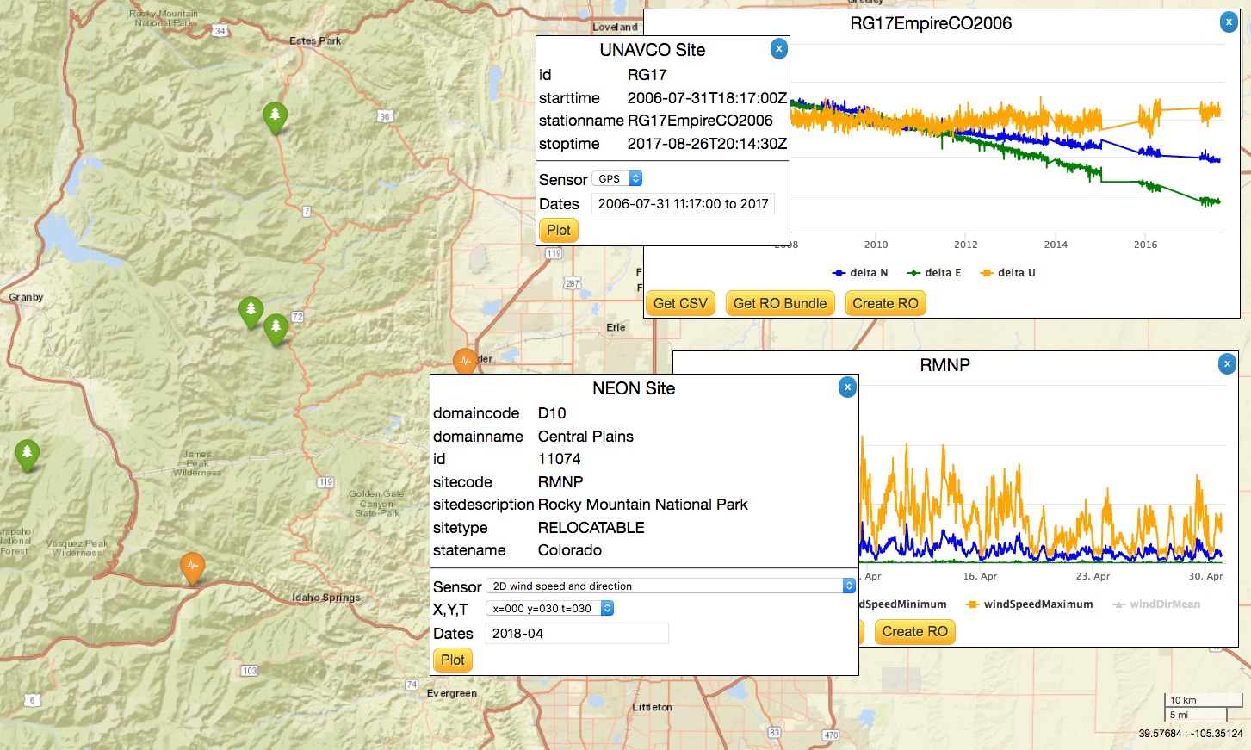1251x750 pixels.
Task: Show the windDirMean series in legend
Action: (x=1156, y=604)
